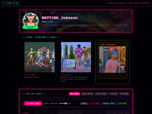Click the Bettina Johnson name heading

[59, 18]
